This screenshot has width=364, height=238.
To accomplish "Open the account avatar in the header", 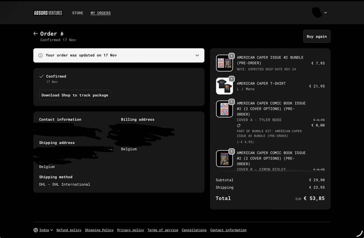I will pos(317,12).
